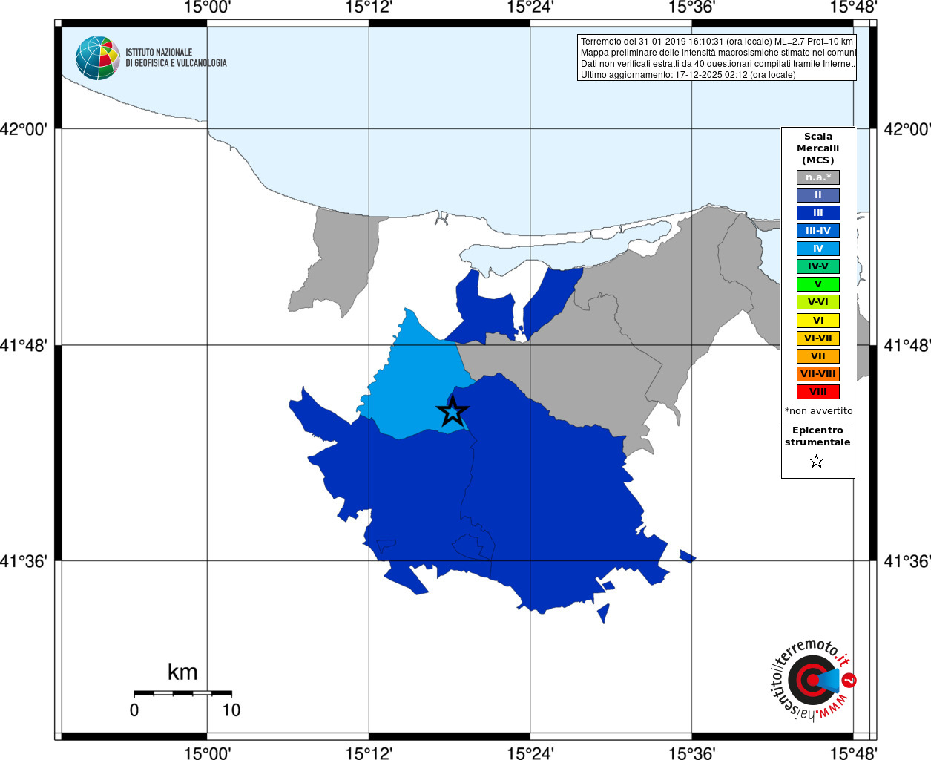931x760 pixels.
Task: Click the epicenter star on the map
Action: click(453, 410)
